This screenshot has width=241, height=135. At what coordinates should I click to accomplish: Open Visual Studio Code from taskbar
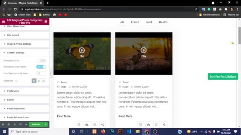click(x=129, y=132)
